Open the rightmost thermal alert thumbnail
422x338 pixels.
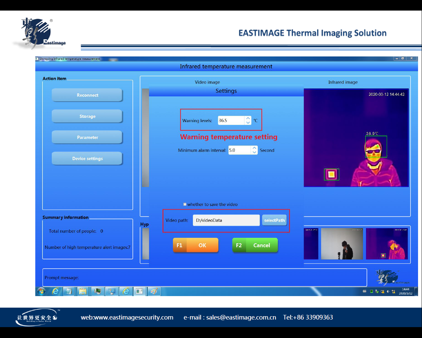pos(387,244)
